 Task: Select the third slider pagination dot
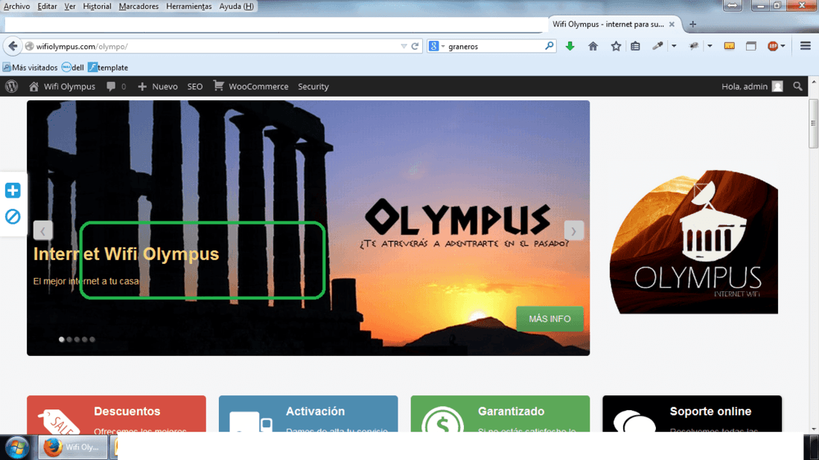(x=77, y=340)
